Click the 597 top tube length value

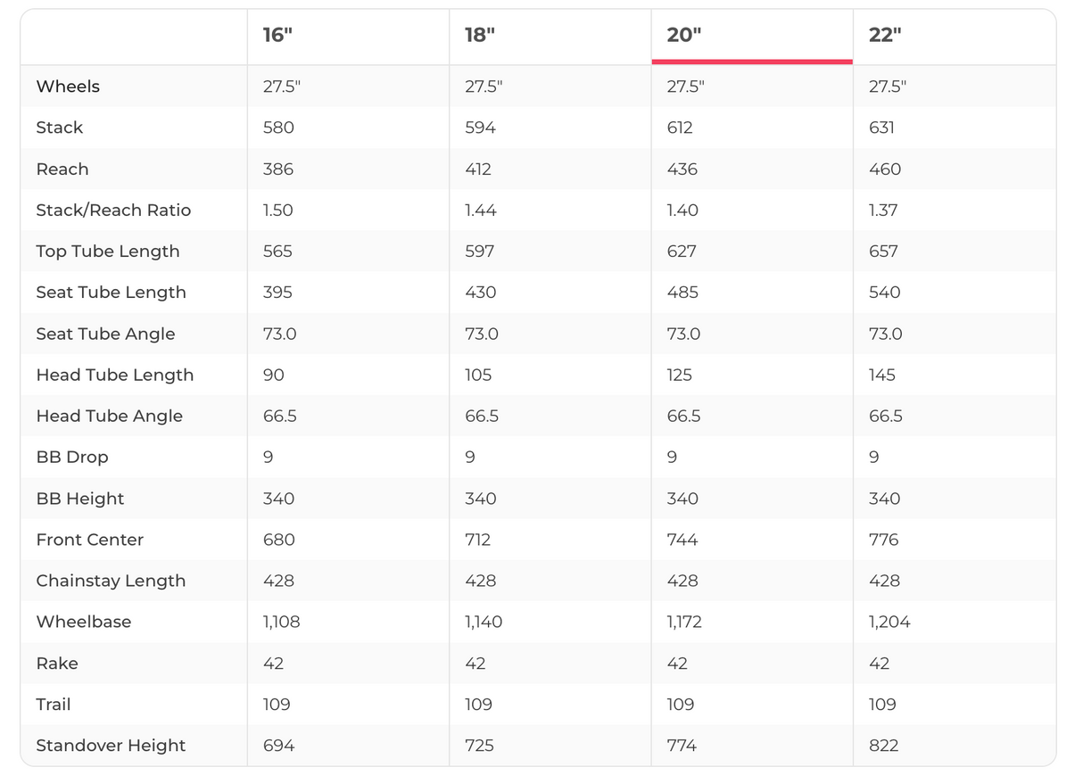coord(480,252)
